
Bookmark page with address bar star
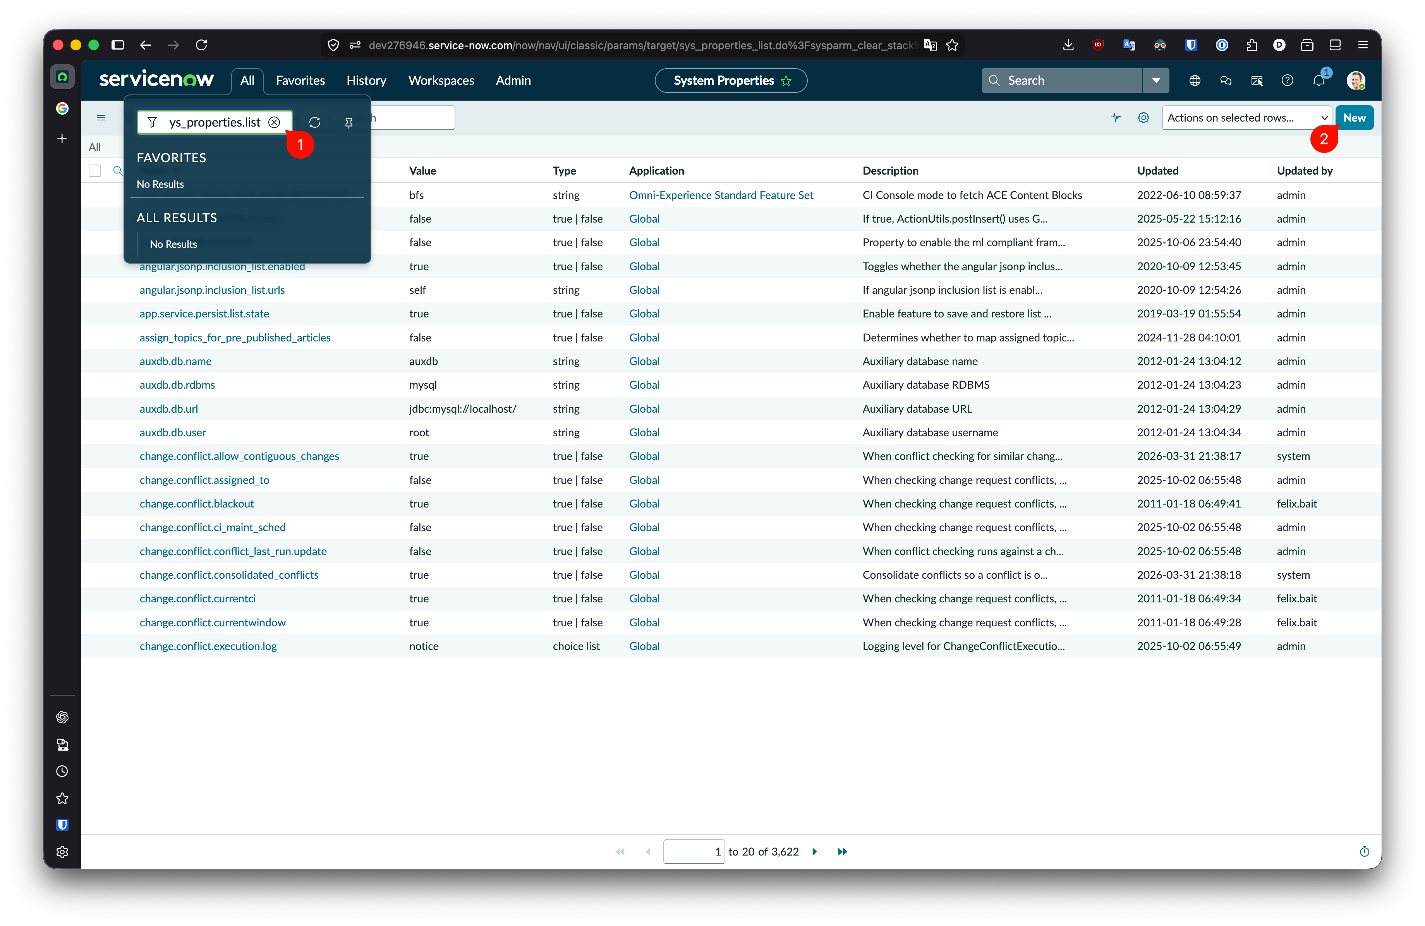point(952,45)
